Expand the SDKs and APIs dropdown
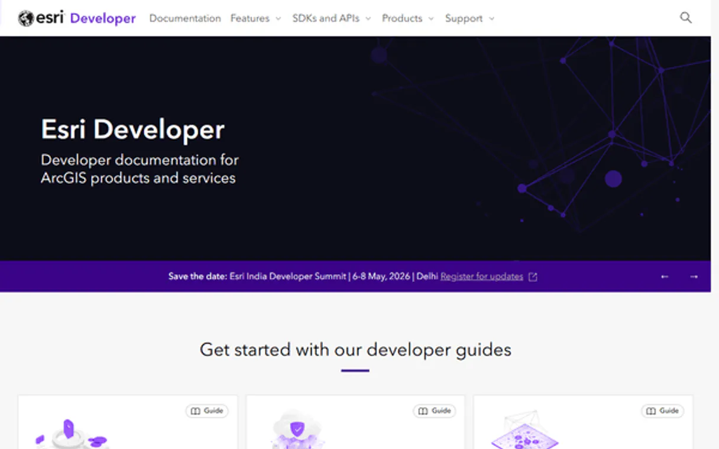This screenshot has height=449, width=719. (x=331, y=18)
